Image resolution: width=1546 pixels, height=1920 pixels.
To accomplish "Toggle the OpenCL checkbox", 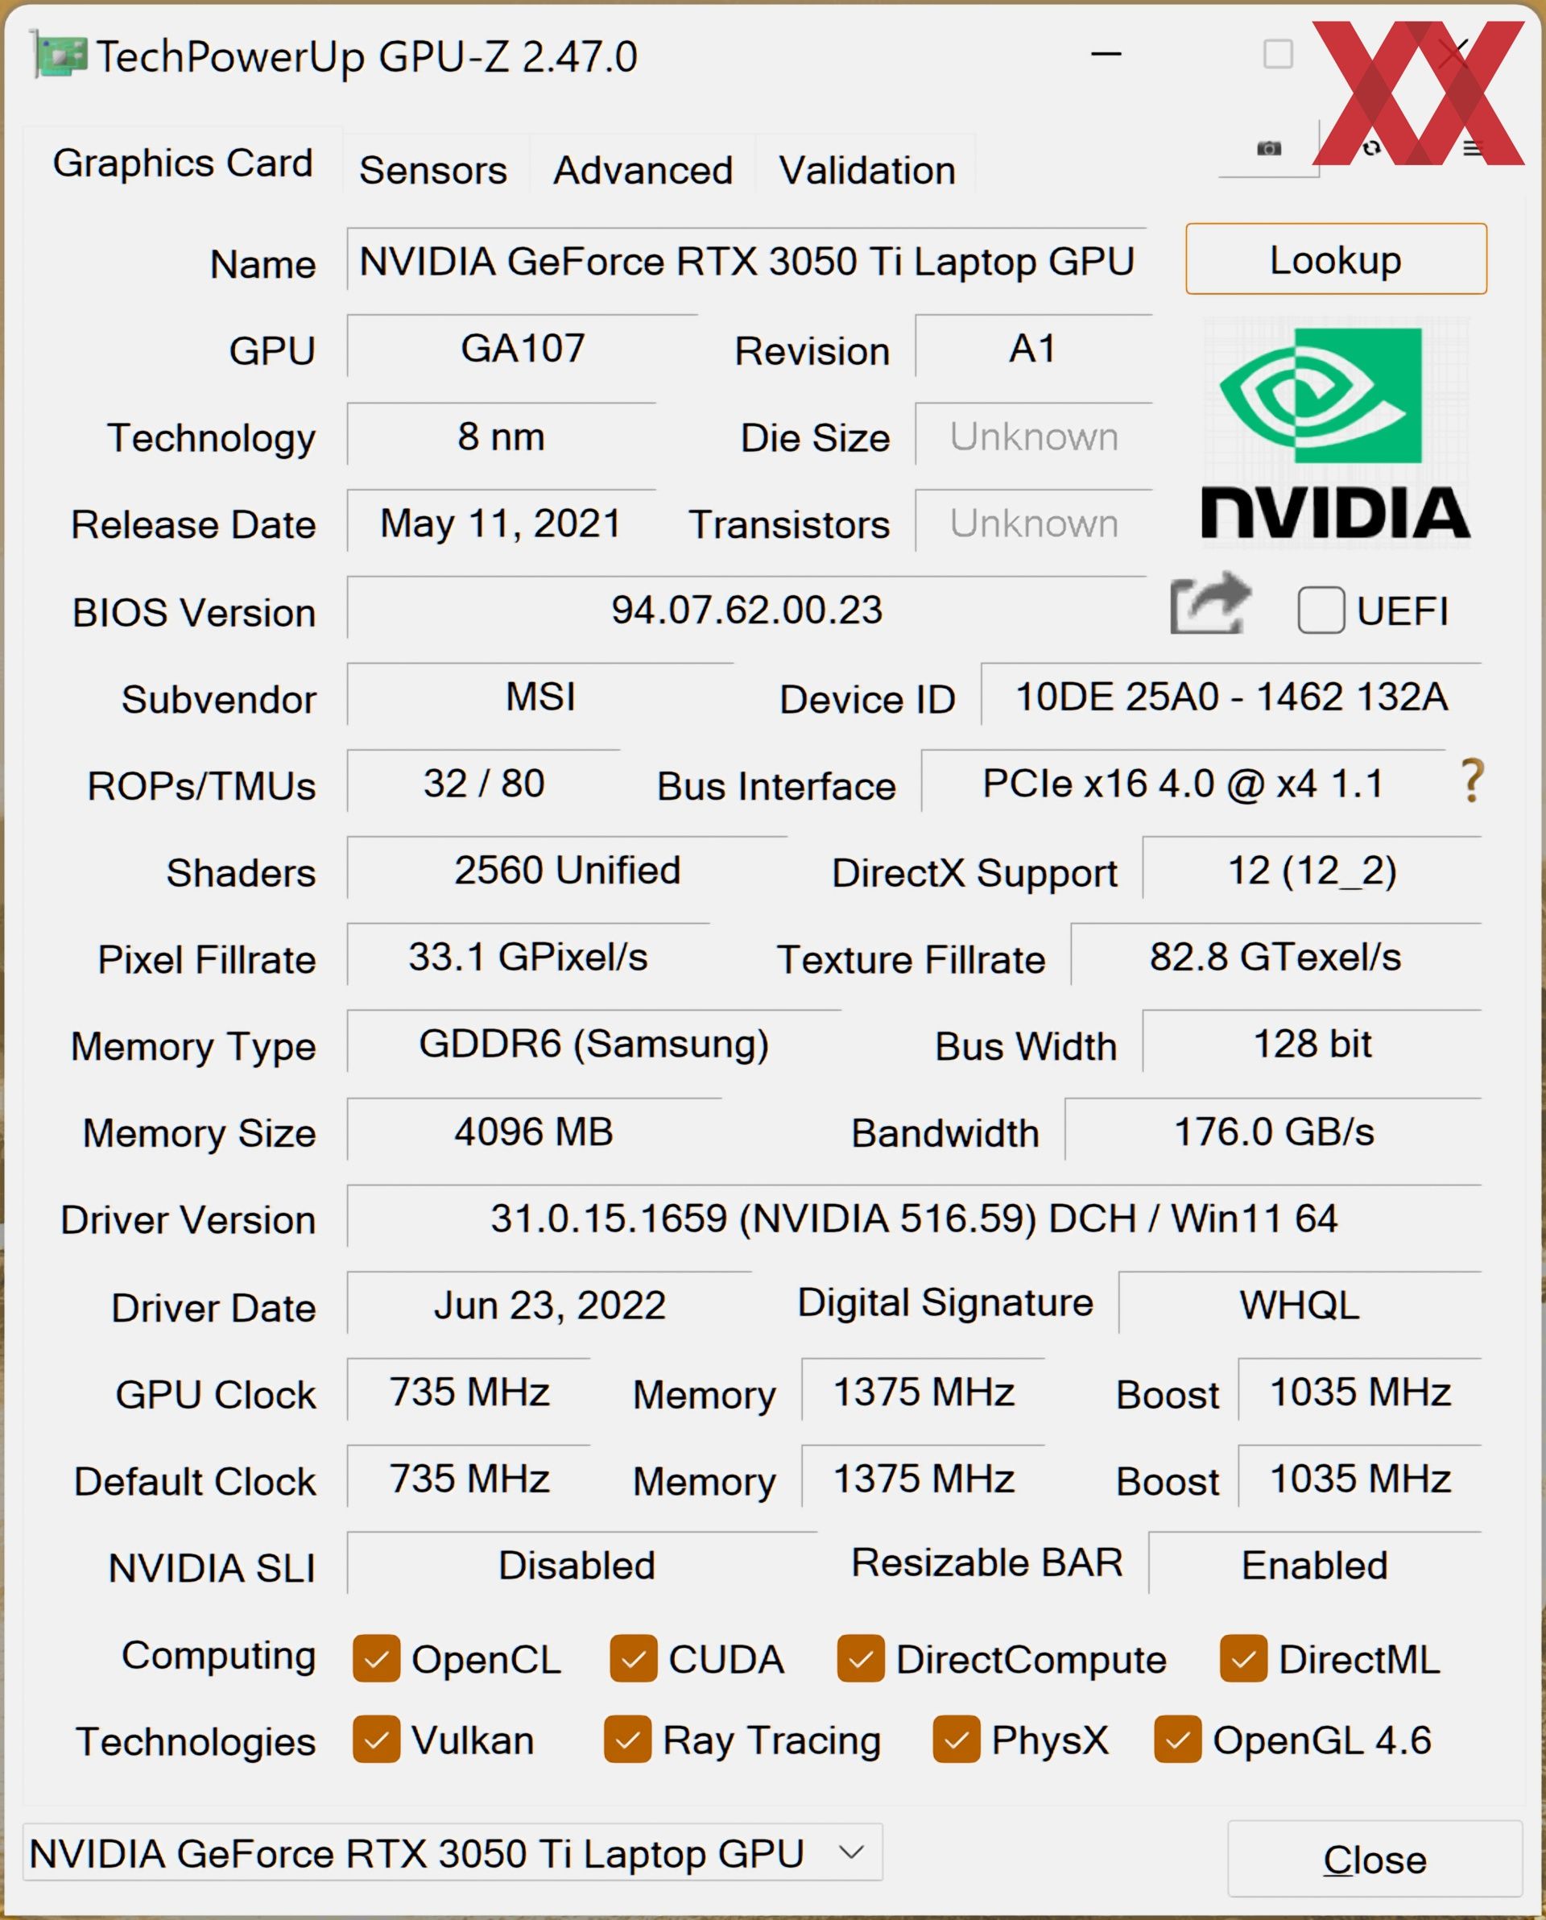I will click(376, 1658).
